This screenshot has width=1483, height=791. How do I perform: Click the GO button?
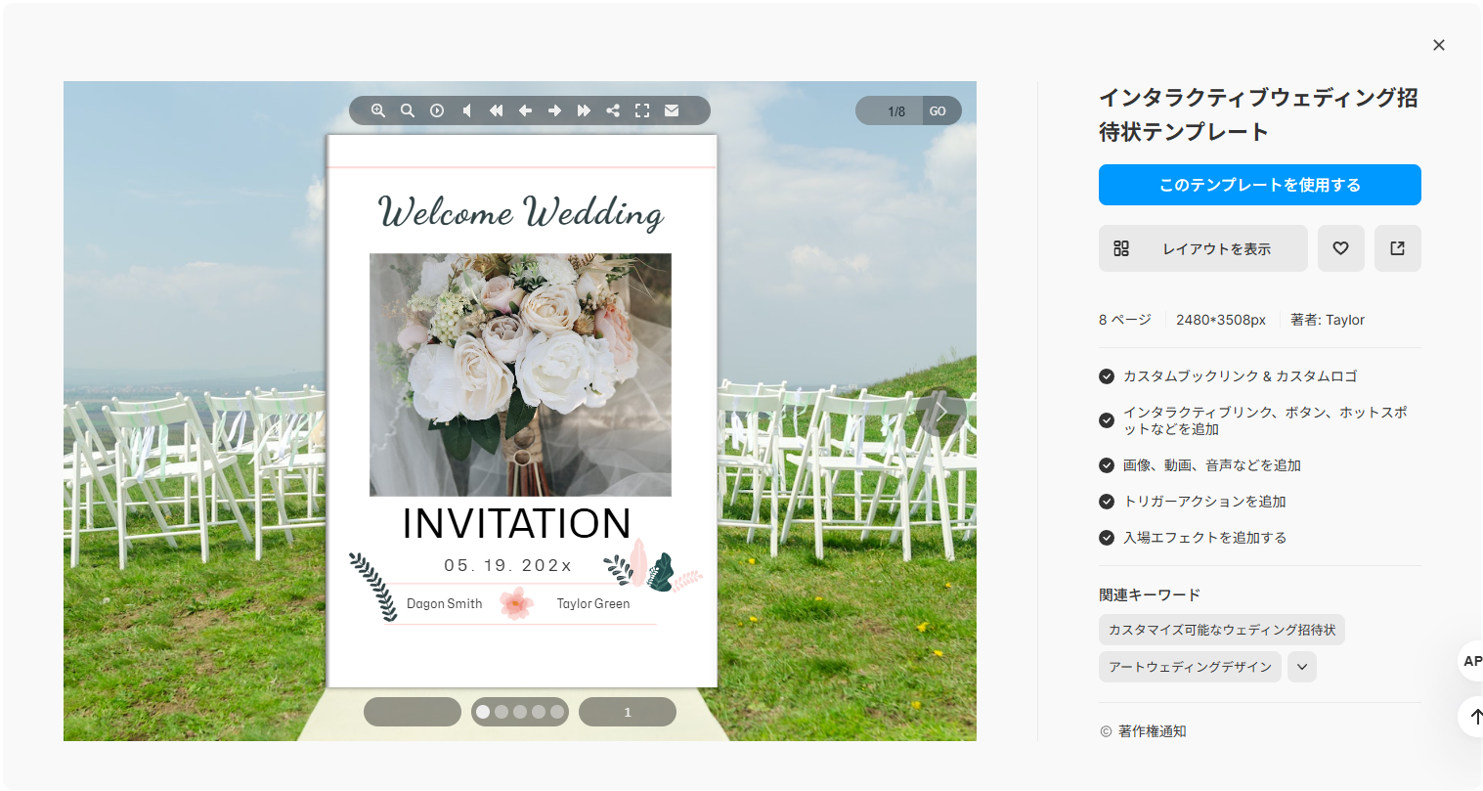pyautogui.click(x=938, y=110)
